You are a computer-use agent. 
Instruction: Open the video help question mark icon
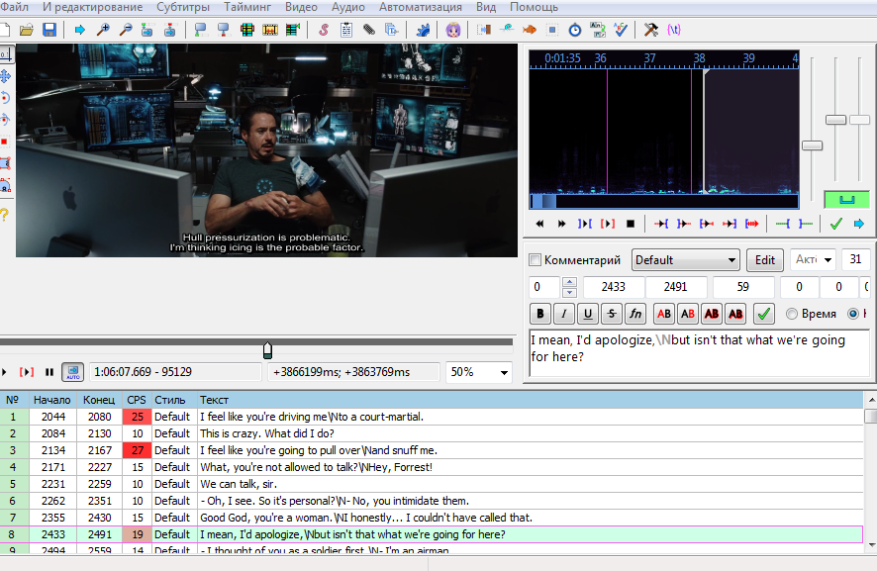click(5, 213)
